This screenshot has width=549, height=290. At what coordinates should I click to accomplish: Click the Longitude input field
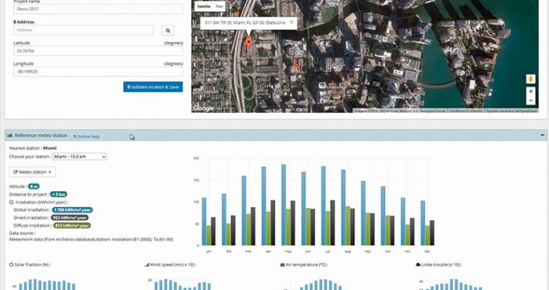point(98,71)
